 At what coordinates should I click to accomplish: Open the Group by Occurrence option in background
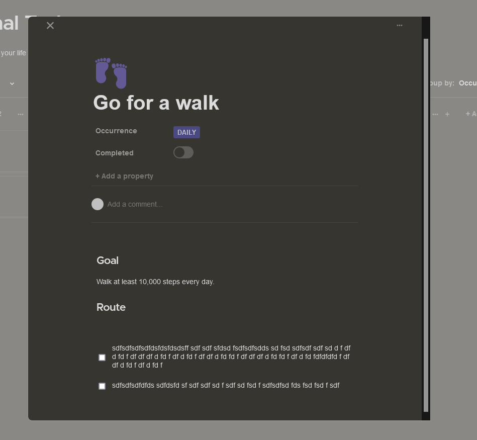453,83
